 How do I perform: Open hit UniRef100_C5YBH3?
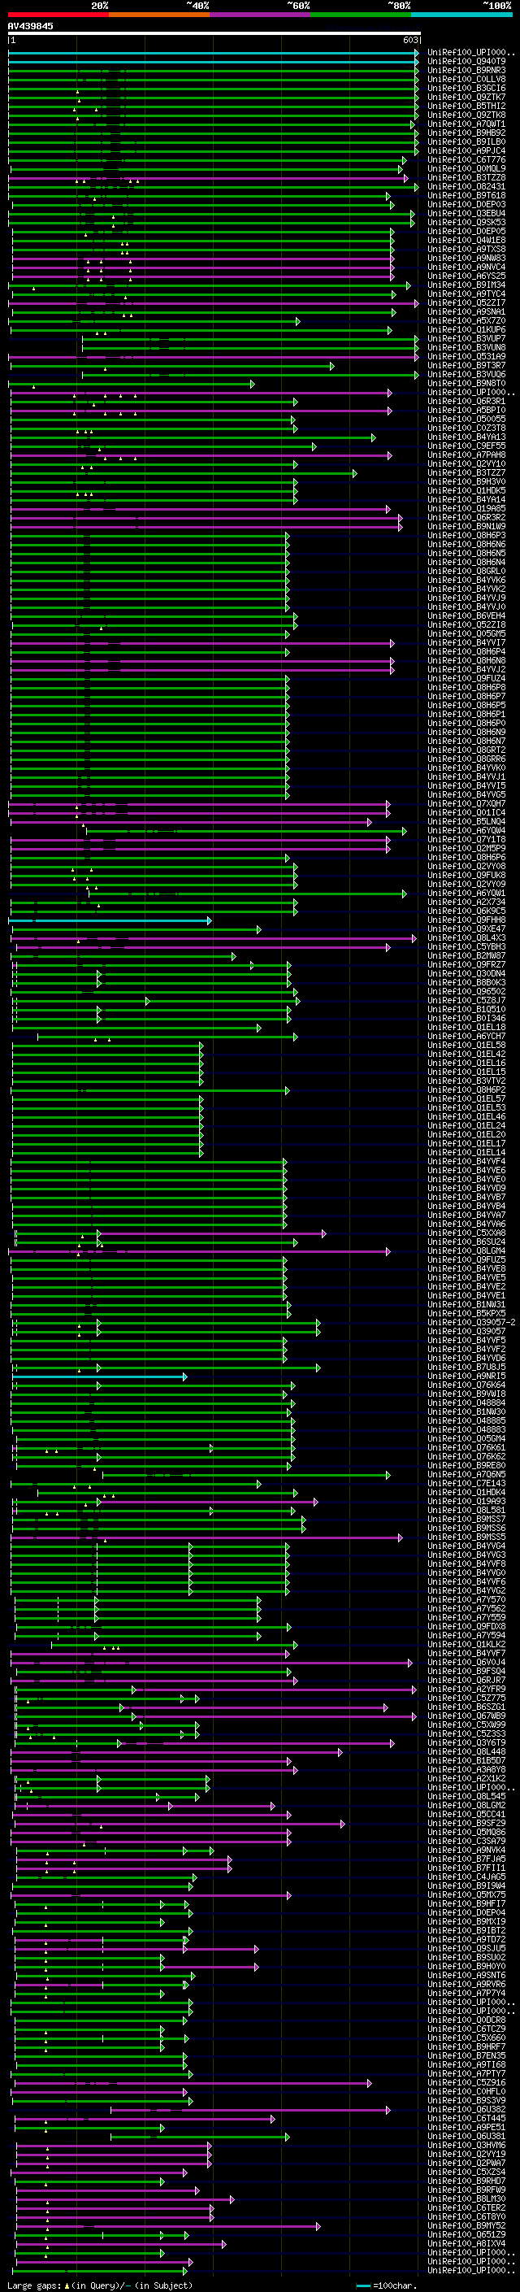point(466,946)
